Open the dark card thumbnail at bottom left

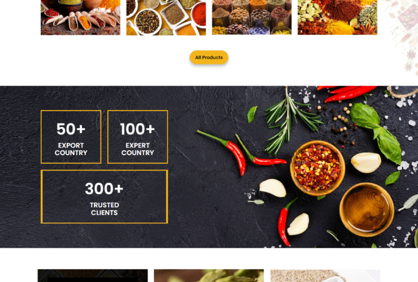(92, 275)
